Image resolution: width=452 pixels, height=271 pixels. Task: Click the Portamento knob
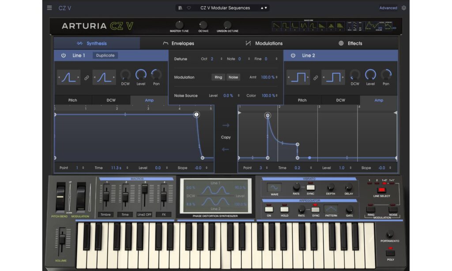390,234
